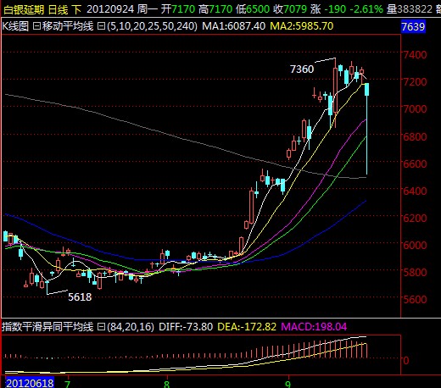The width and height of the screenshot is (441, 388).
Task: Click the MACD parameters (84,20,16)
Action: [x=131, y=327]
